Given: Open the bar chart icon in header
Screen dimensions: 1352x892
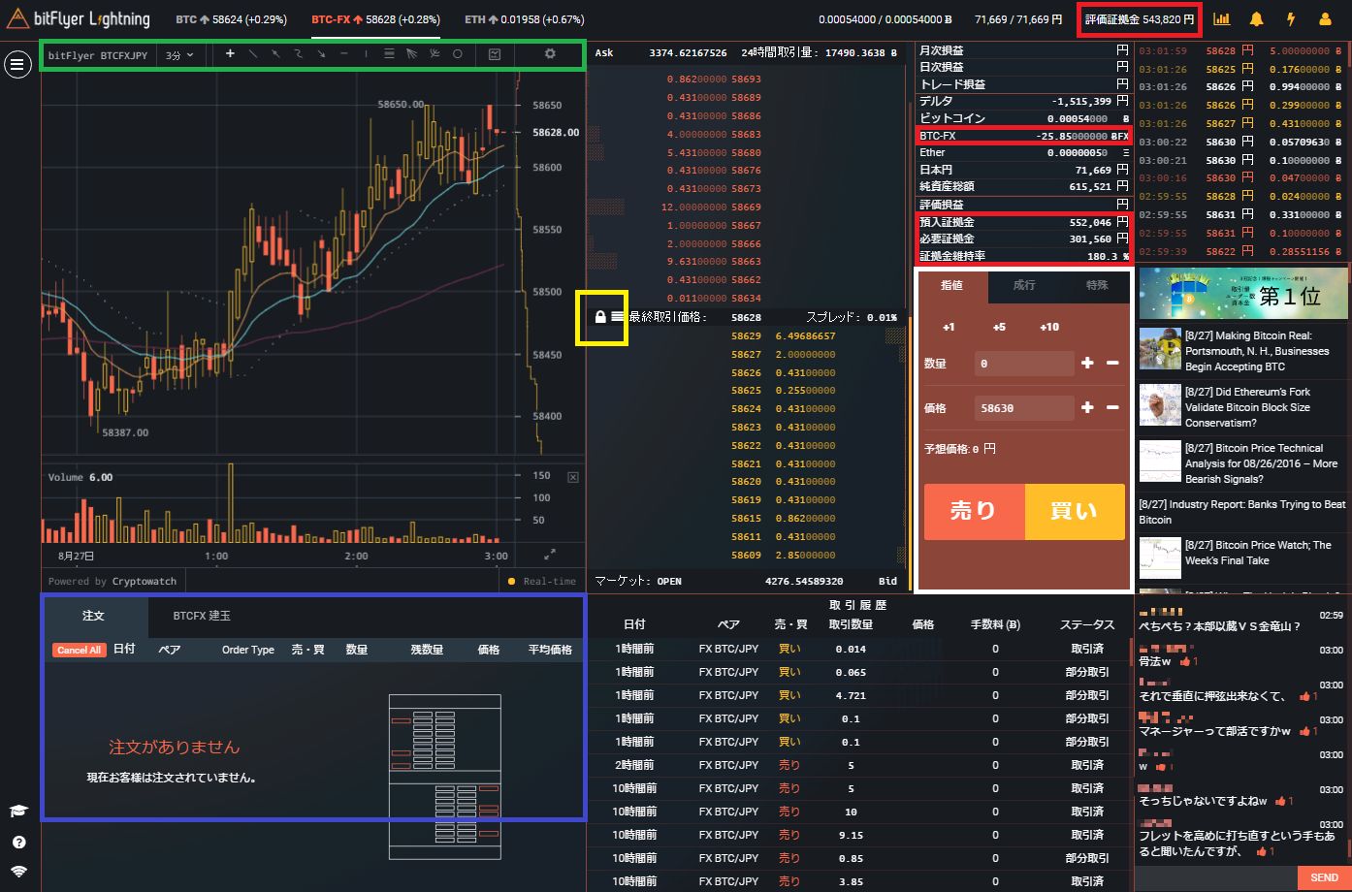Looking at the screenshot, I should [1222, 19].
